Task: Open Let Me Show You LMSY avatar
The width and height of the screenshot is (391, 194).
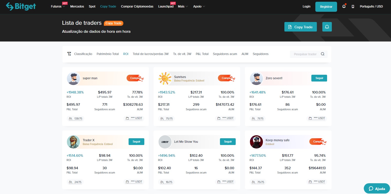Action: click(165, 142)
